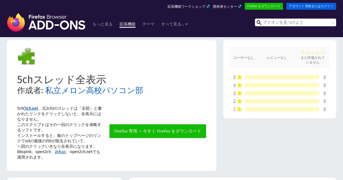Screen dimensions: 343x180
Task: Click the count 0 for 5 stars
Action: 325,77
